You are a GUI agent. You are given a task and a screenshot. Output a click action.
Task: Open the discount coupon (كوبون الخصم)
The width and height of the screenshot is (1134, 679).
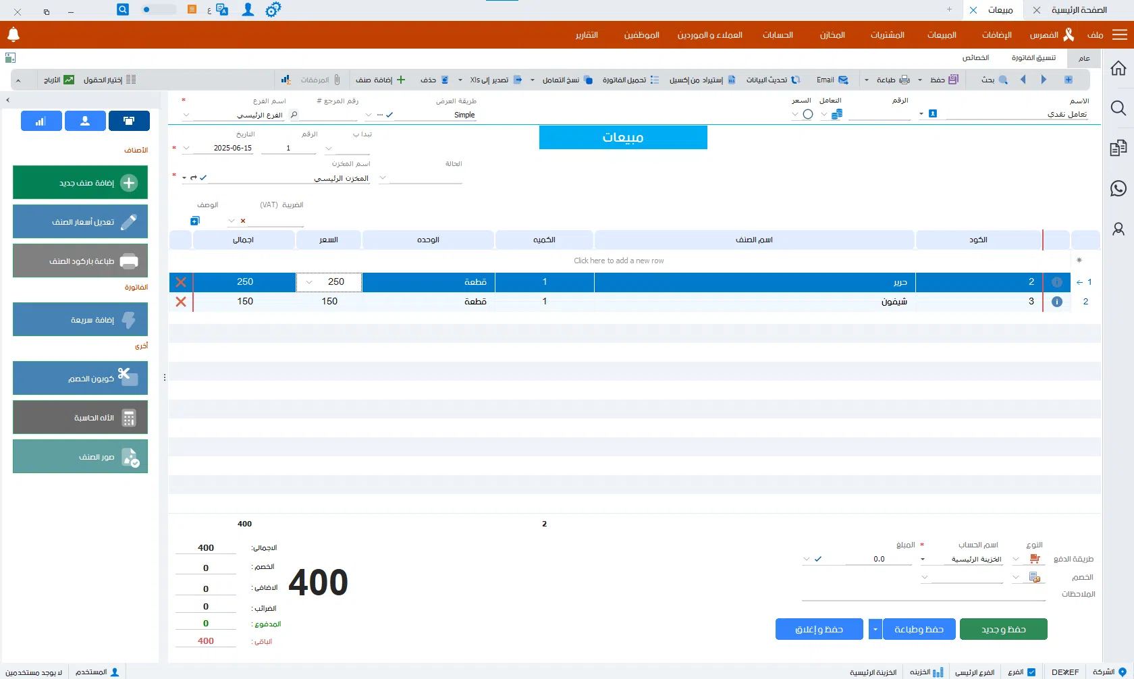click(x=80, y=379)
